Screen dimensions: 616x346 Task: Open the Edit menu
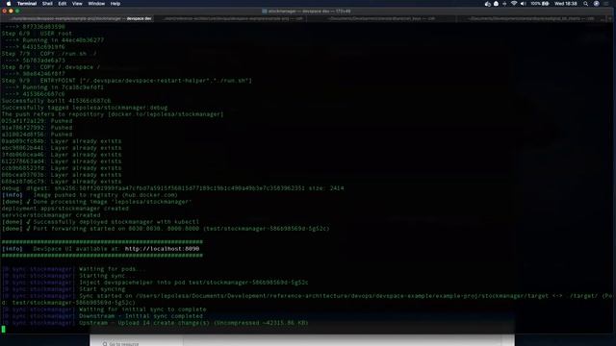pos(62,4)
